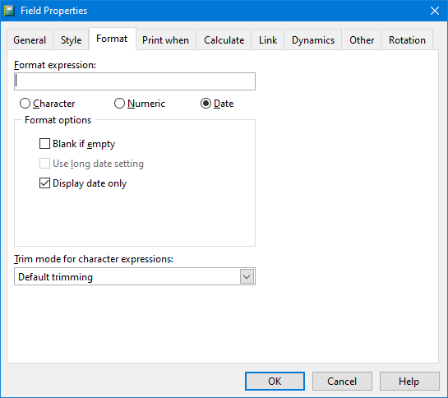This screenshot has height=398, width=448.
Task: Open the Other tab
Action: (x=362, y=40)
